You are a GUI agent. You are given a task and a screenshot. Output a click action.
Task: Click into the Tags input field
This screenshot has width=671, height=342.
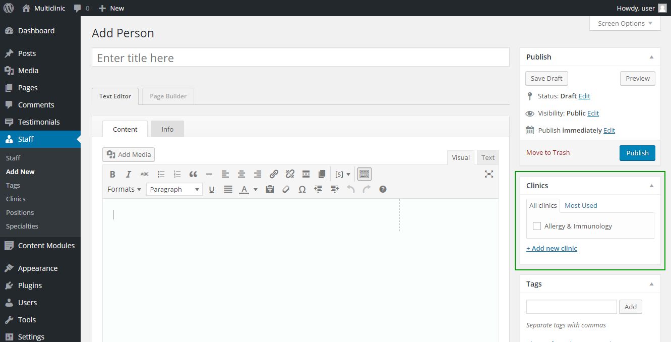(572, 307)
